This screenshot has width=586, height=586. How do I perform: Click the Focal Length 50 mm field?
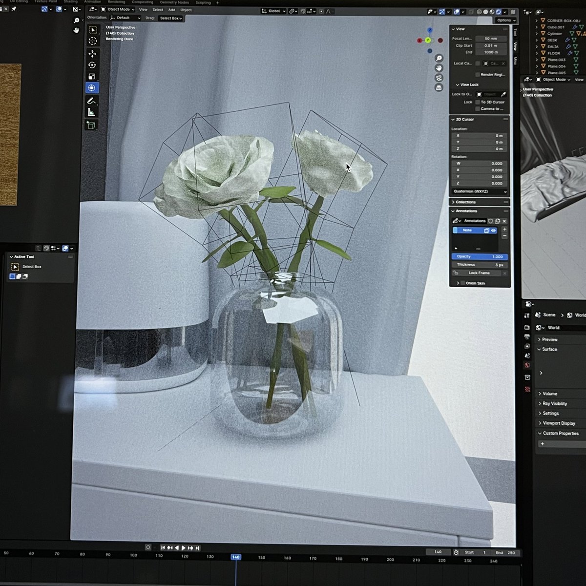490,39
